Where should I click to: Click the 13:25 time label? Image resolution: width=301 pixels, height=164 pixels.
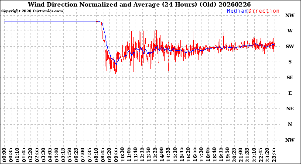pyautogui.click(x=155, y=155)
